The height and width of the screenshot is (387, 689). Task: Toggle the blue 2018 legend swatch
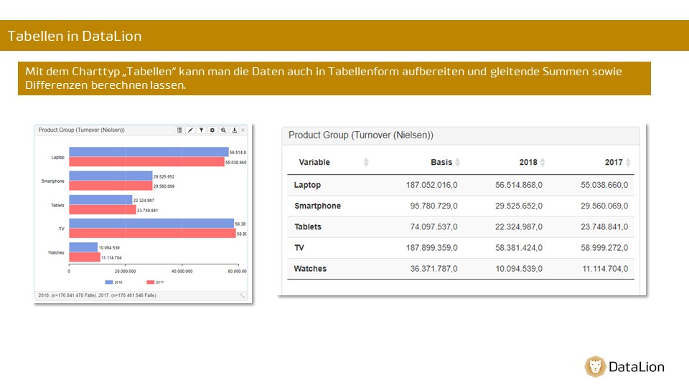[x=109, y=282]
